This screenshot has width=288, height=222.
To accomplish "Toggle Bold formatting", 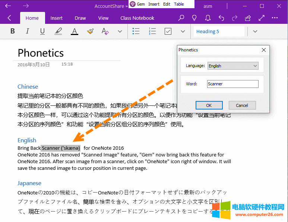I will click(13, 31).
